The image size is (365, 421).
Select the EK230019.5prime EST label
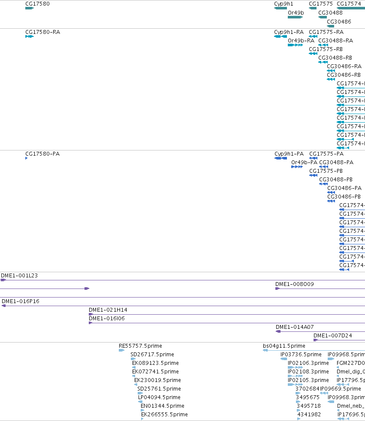pyautogui.click(x=158, y=380)
